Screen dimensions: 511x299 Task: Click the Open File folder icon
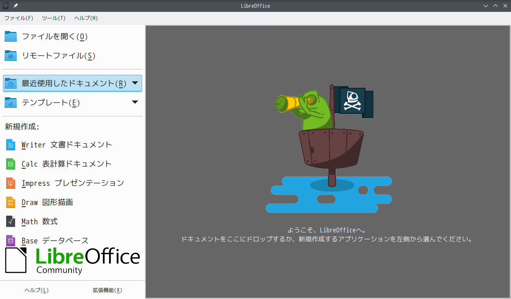[11, 36]
